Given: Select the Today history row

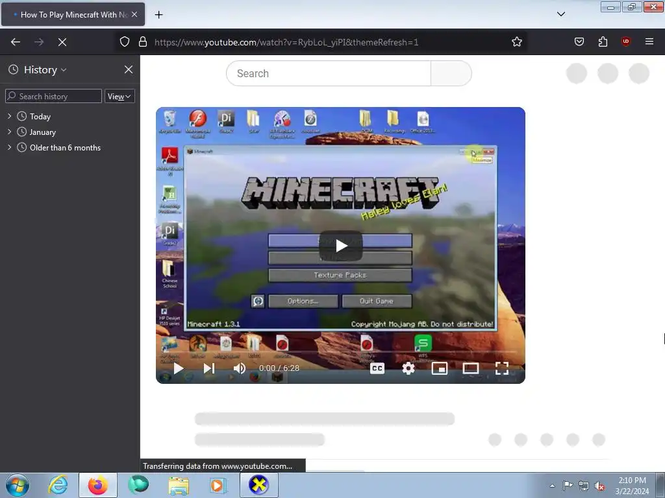Looking at the screenshot, I should [70, 117].
